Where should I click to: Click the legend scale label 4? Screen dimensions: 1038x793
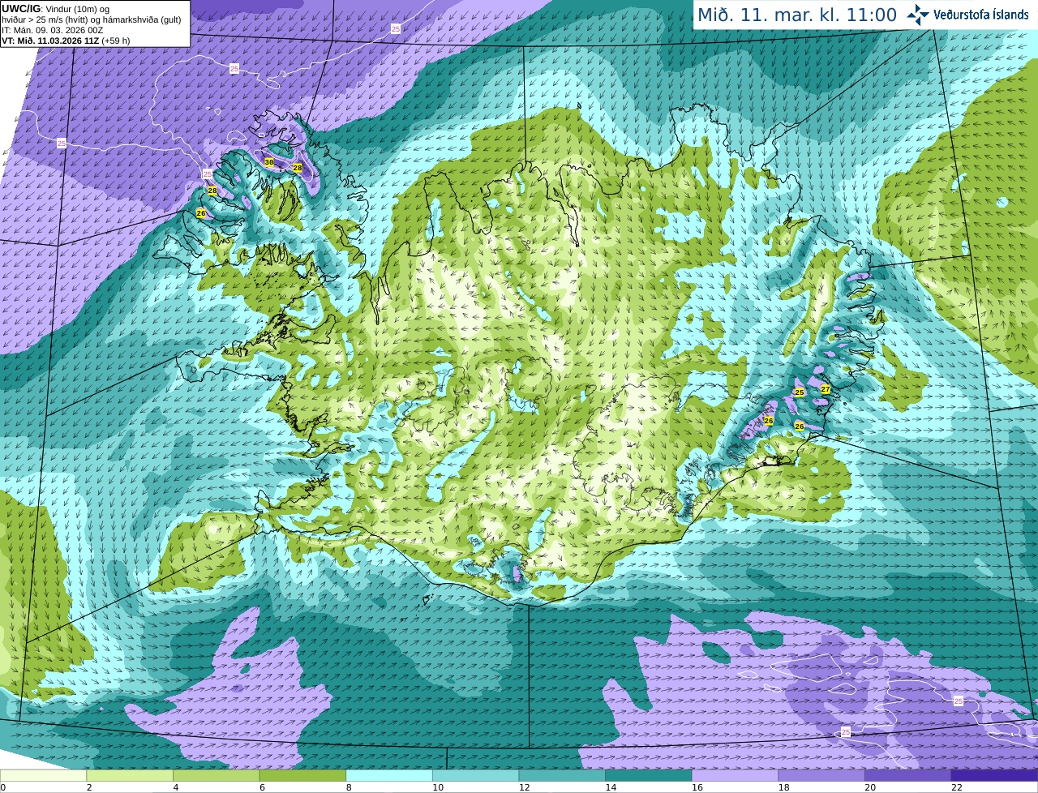[x=176, y=787]
